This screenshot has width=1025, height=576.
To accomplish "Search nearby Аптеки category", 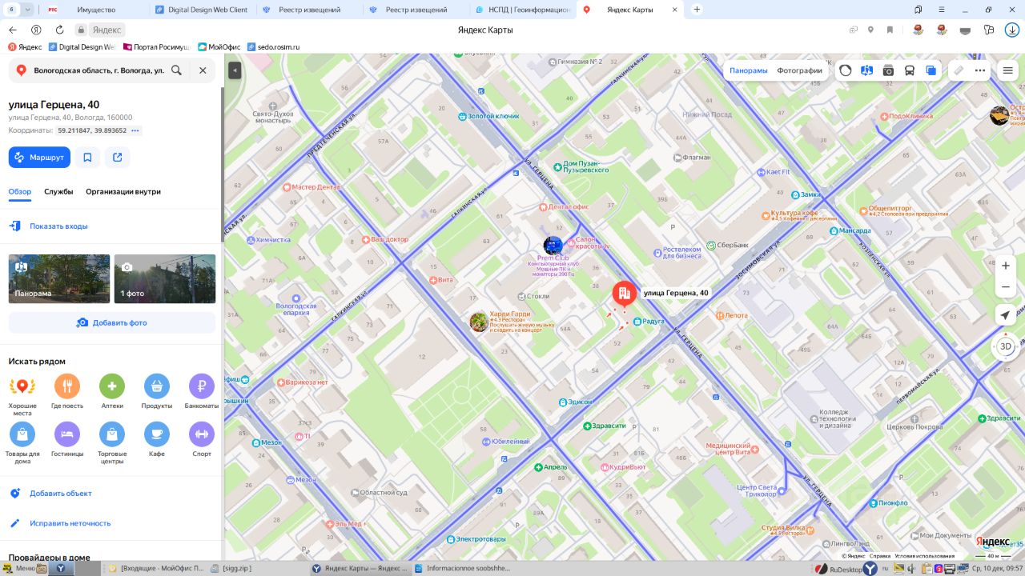I will (112, 392).
